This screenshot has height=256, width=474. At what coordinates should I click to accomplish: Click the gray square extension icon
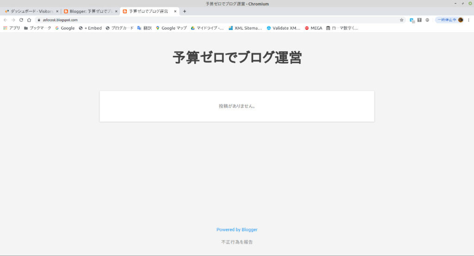click(419, 20)
